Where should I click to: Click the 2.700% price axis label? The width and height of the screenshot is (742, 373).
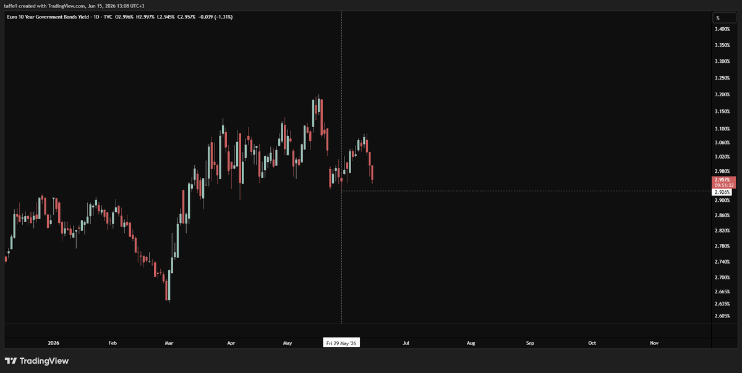coord(722,277)
